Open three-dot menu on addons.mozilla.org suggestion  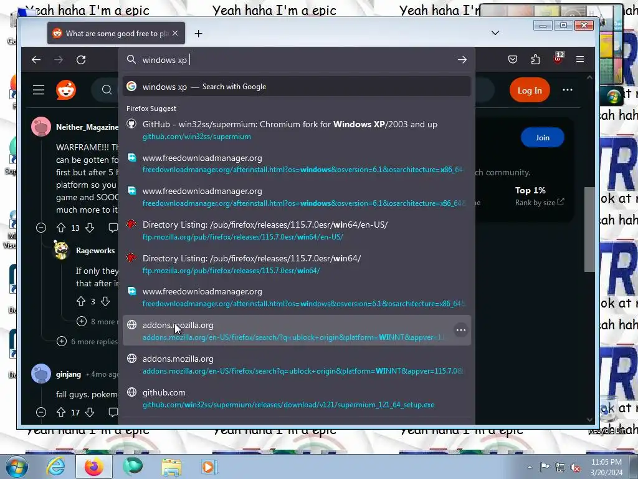[460, 330]
